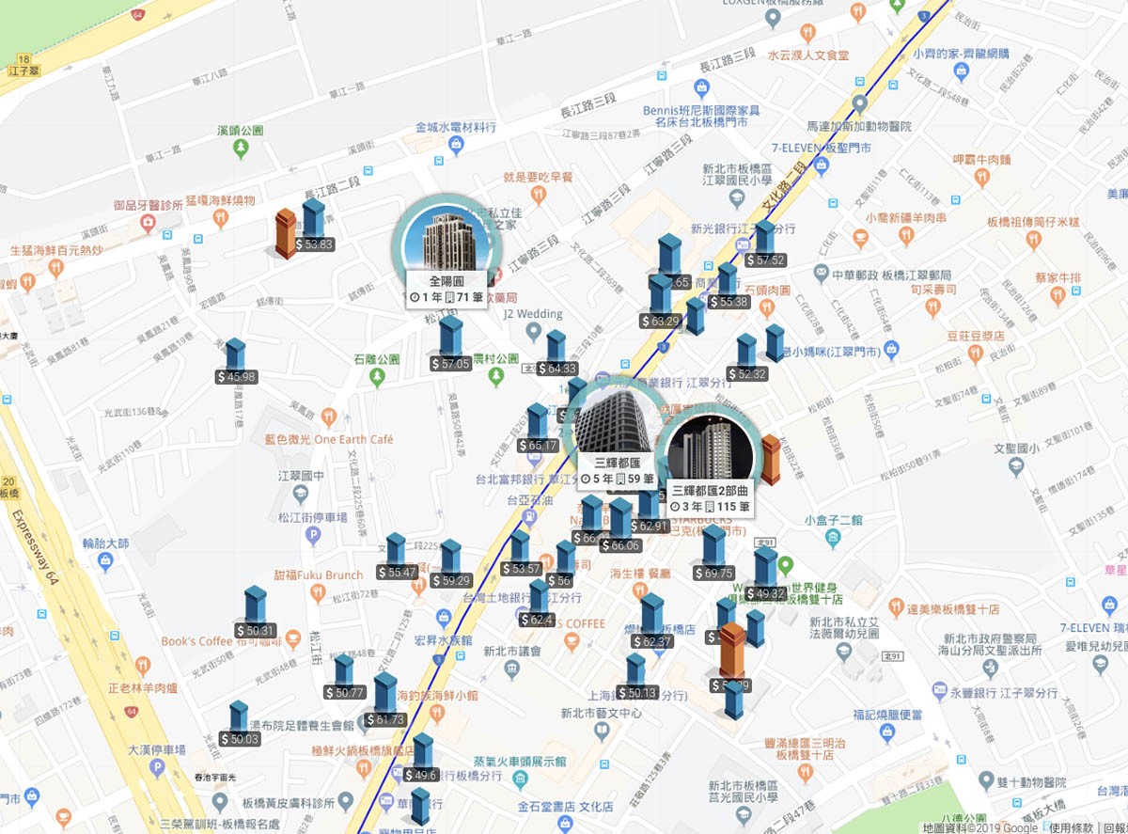1128x834 pixels.
Task: Click the building marker priced $50.31
Action: pyautogui.click(x=255, y=612)
